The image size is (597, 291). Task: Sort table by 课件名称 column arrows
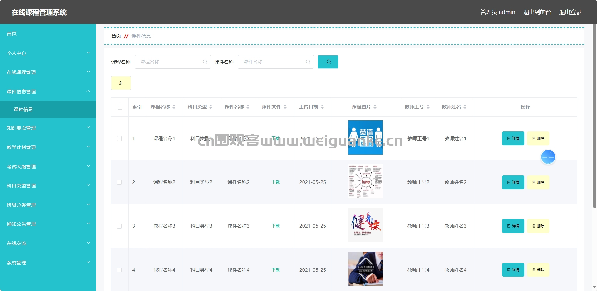pyautogui.click(x=248, y=107)
